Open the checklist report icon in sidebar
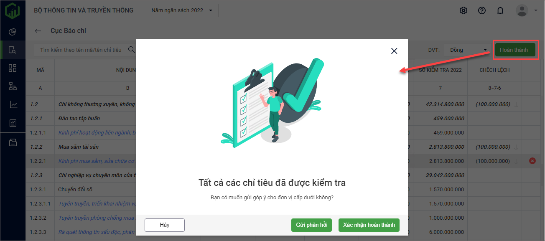The height and width of the screenshot is (241, 545). 13,123
